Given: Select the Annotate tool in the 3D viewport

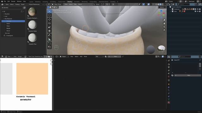Looking at the screenshot, I should (50, 35).
